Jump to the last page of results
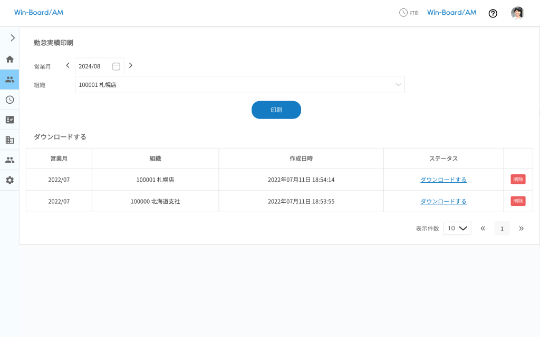This screenshot has width=540, height=337. coord(521,228)
